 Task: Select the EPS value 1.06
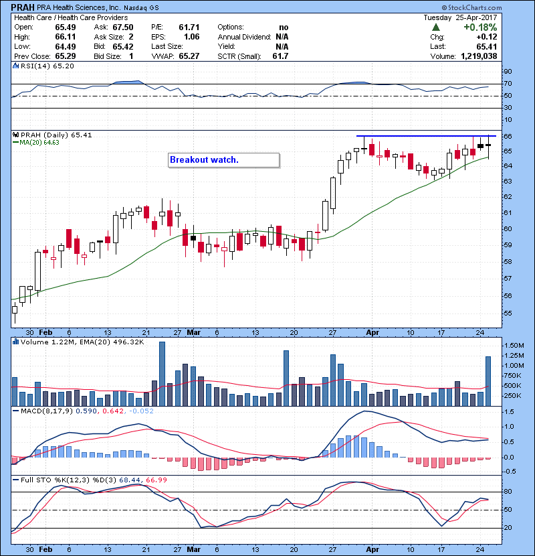tap(191, 37)
